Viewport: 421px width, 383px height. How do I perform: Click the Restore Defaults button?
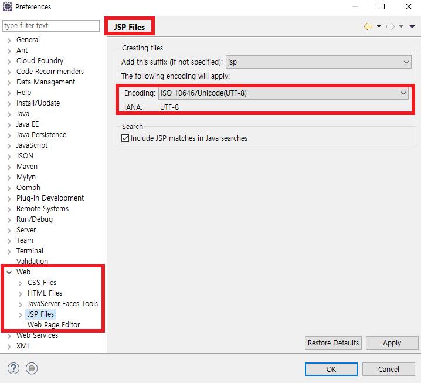(x=333, y=343)
